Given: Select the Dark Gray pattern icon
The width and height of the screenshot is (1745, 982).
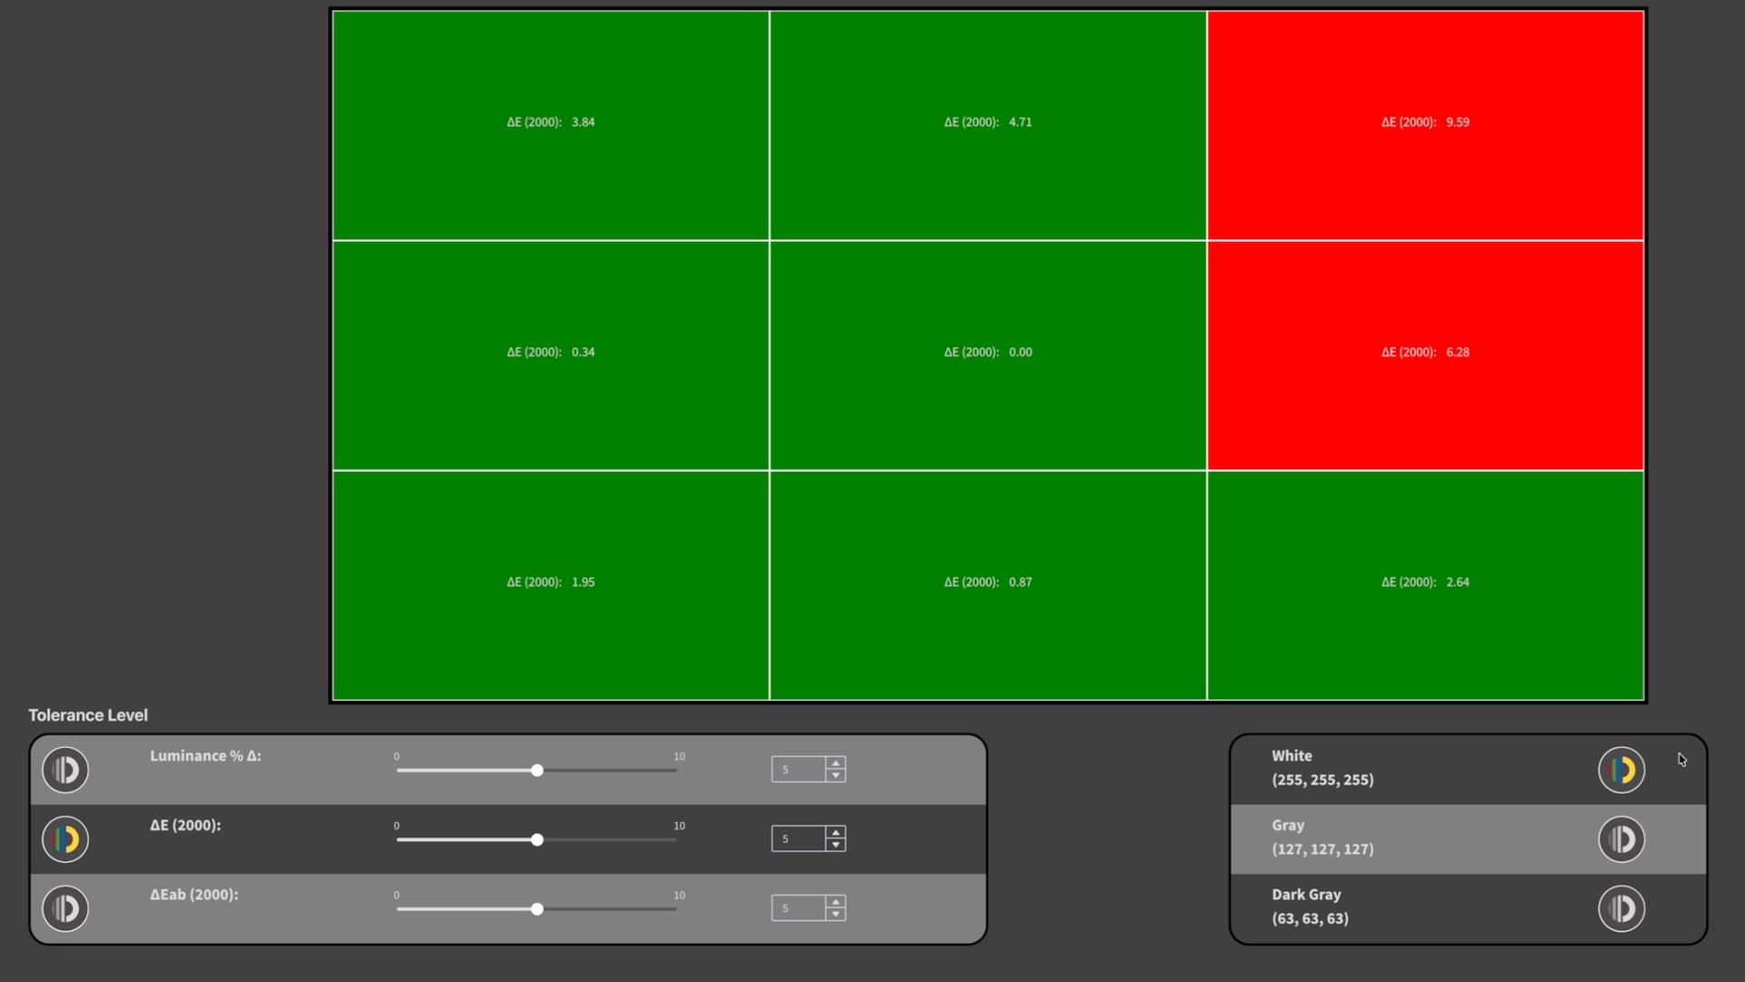Looking at the screenshot, I should coord(1621,908).
